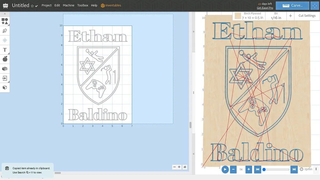This screenshot has width=320, height=180.
Task: Collapse the left tool panel chevron
Action: [x=5, y=14]
